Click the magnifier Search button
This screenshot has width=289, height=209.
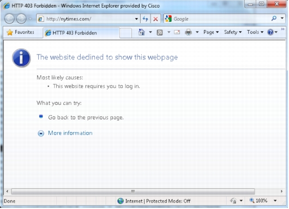tap(274, 18)
